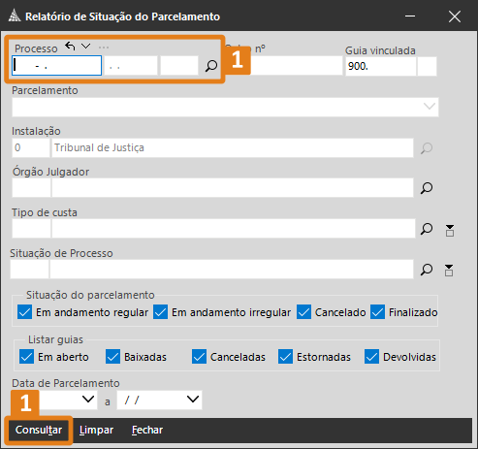This screenshot has width=478, height=449.
Task: Click the Tipo de custa search magnifier
Action: (427, 229)
